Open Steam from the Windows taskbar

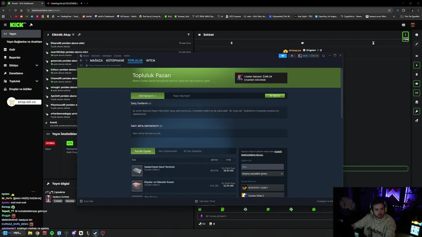95,233
